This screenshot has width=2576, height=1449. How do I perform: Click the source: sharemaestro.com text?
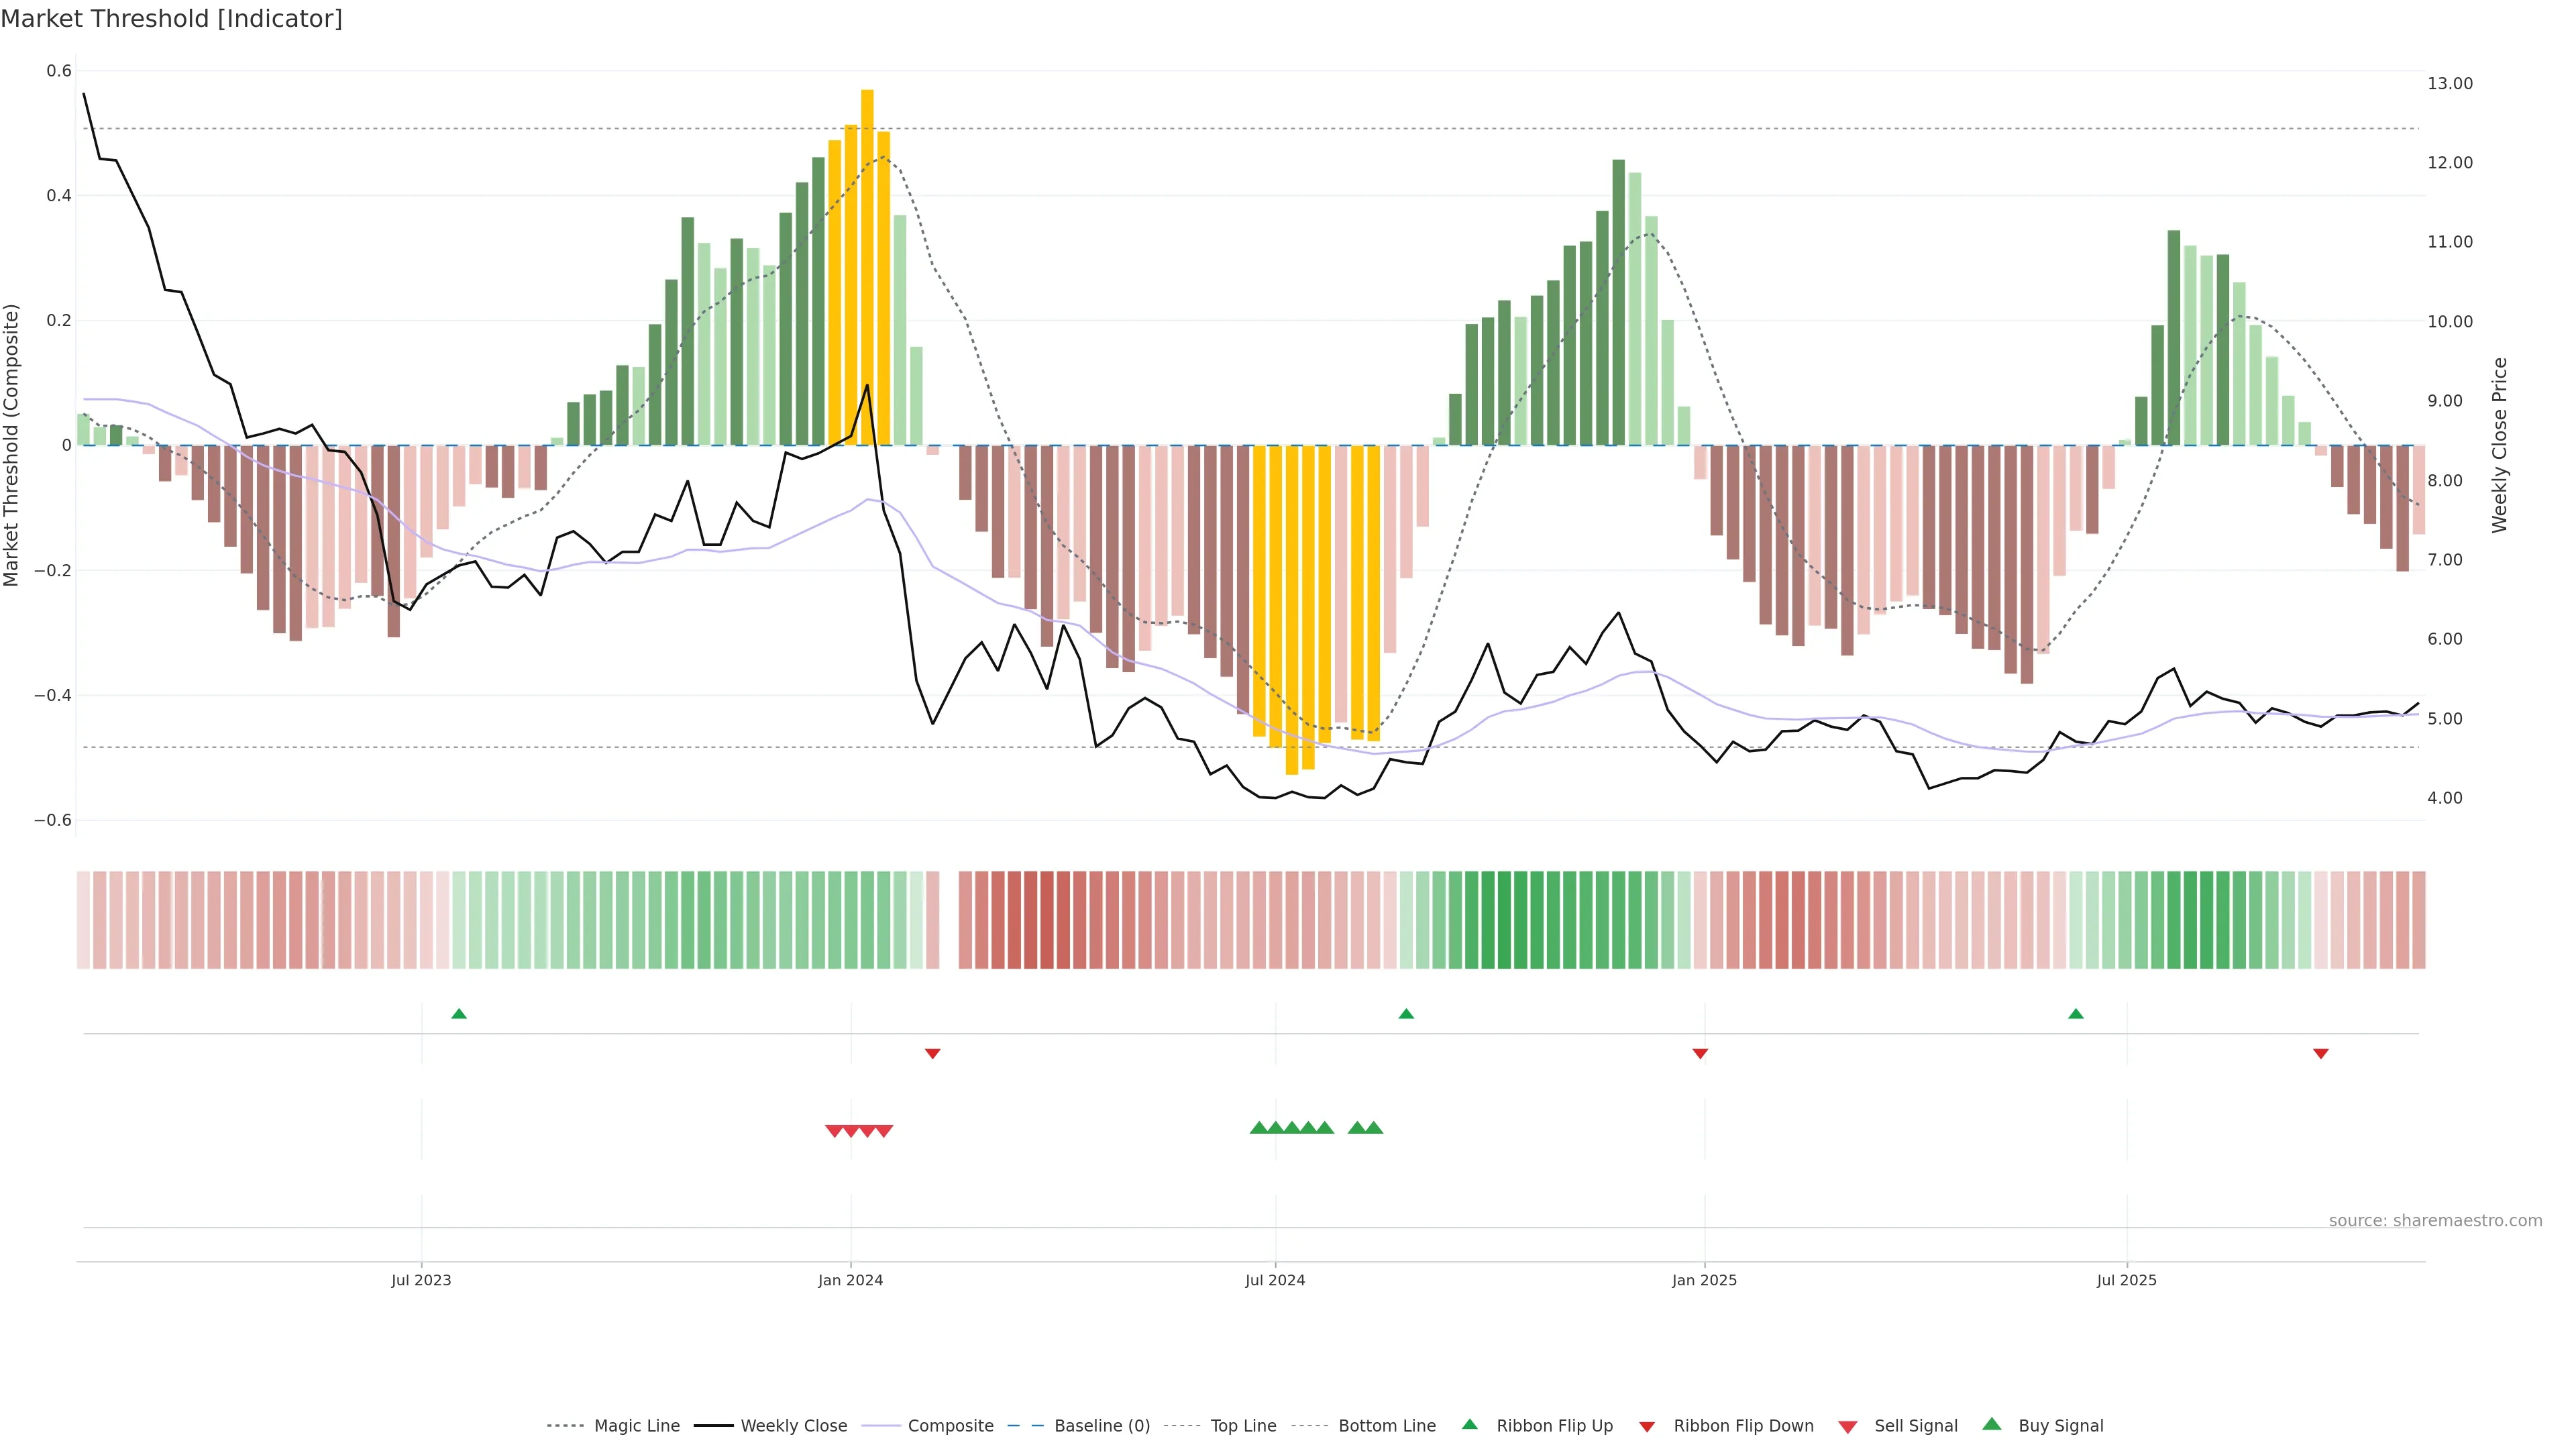[x=2435, y=1221]
